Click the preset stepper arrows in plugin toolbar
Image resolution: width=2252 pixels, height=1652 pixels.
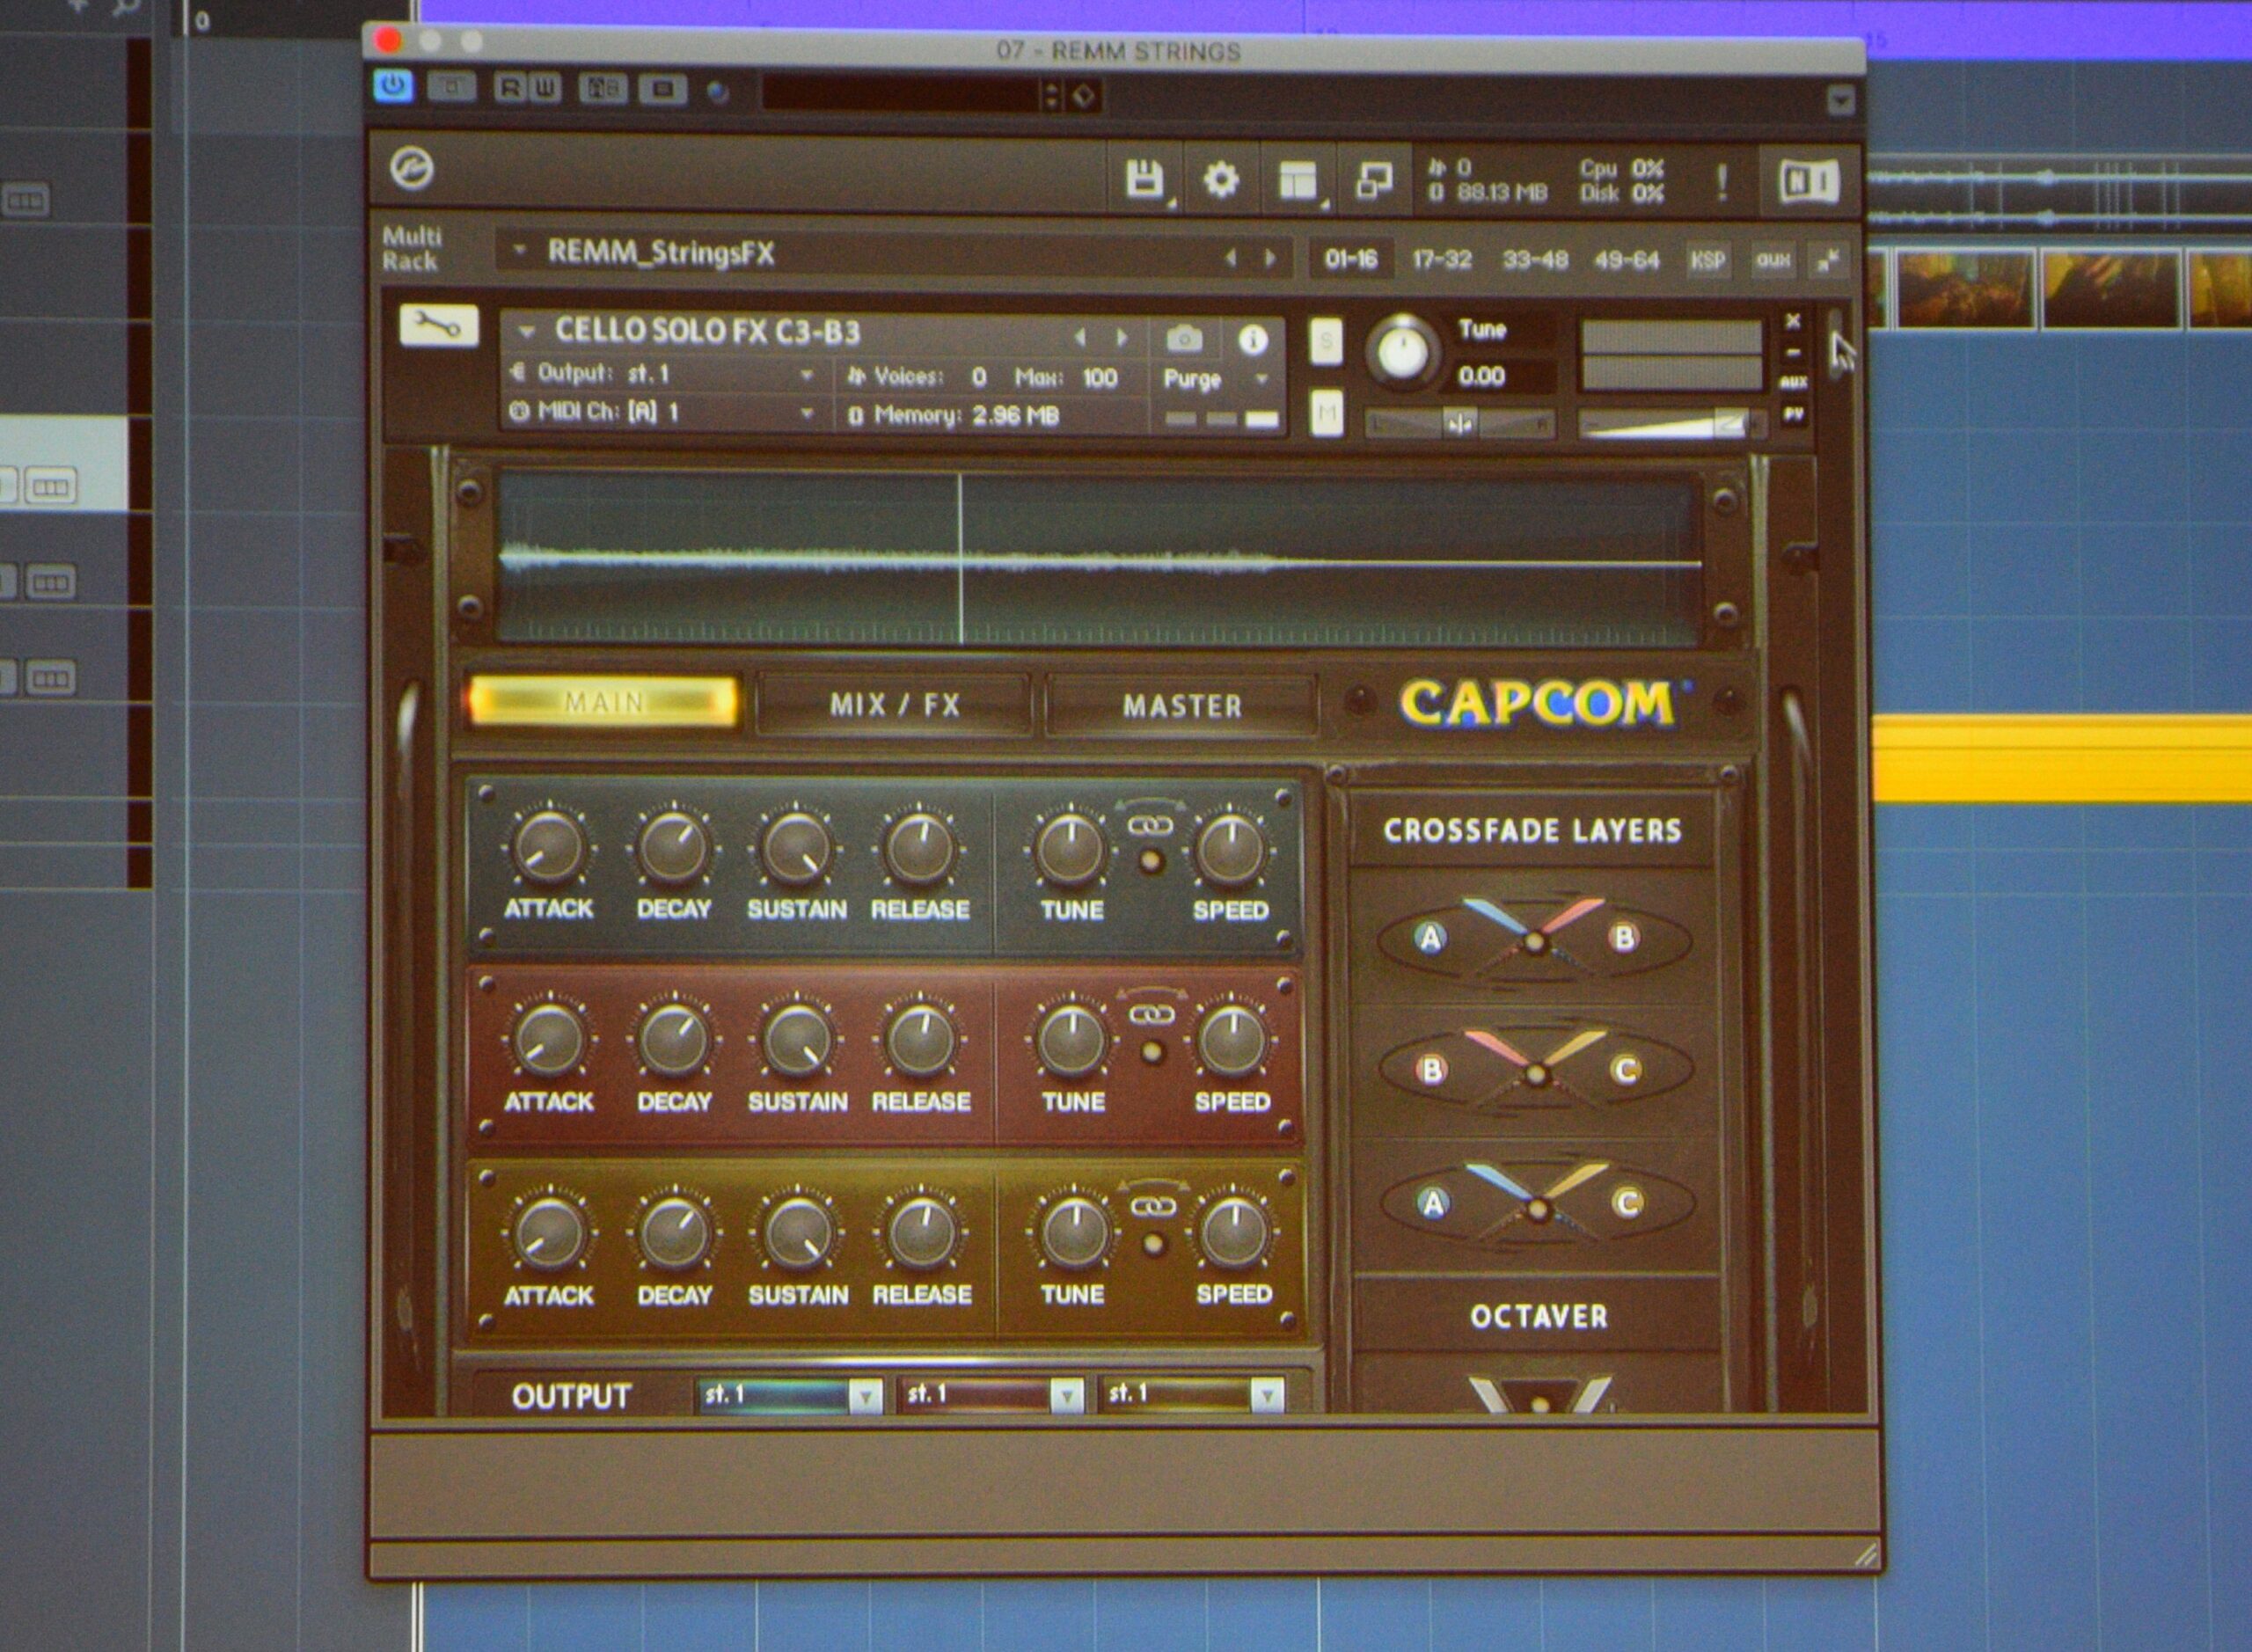pos(1050,95)
